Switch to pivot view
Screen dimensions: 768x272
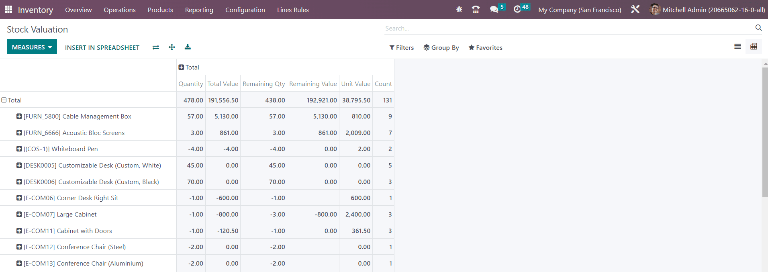(x=754, y=47)
